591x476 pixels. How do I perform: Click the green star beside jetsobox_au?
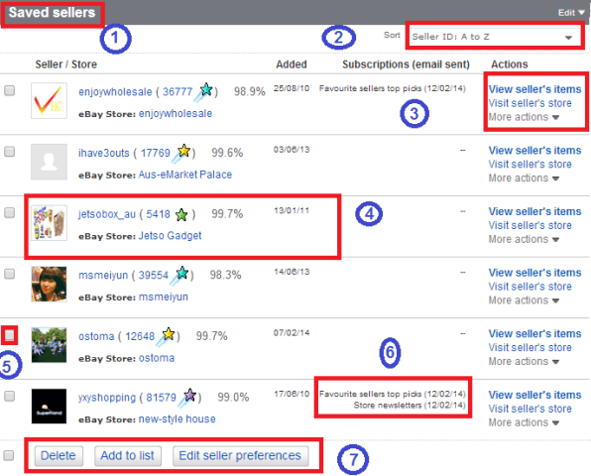click(x=181, y=215)
